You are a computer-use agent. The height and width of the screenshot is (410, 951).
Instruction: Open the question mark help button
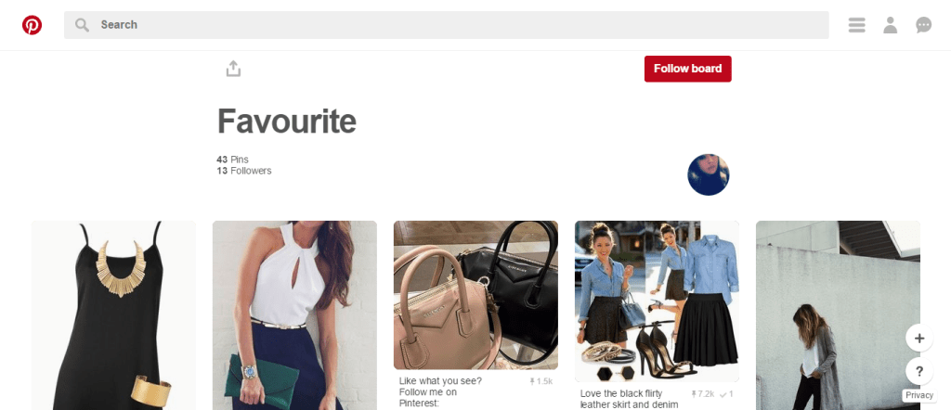pos(918,371)
